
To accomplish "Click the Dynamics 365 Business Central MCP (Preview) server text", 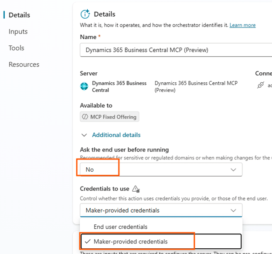I will 196,87.
